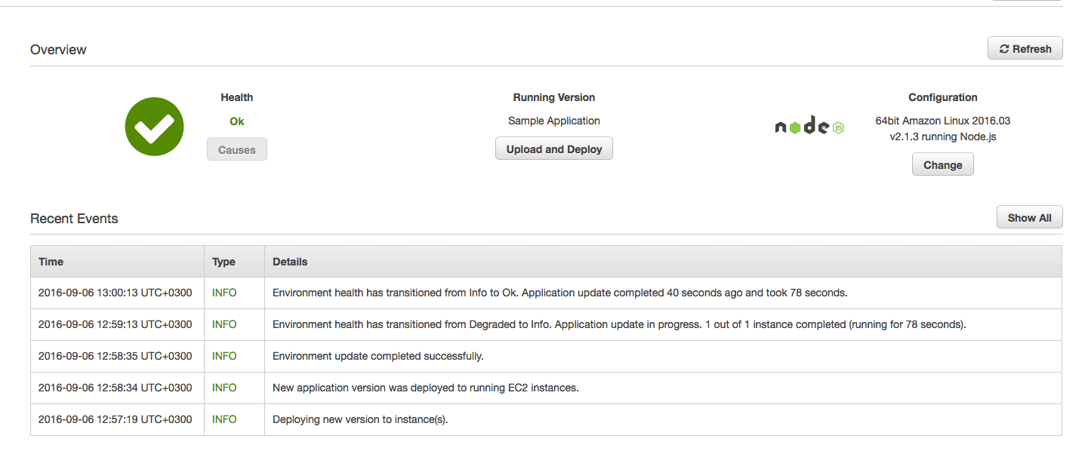Viewport: 1088px width, 457px height.
Task: Click the Details column header
Action: [x=290, y=262]
